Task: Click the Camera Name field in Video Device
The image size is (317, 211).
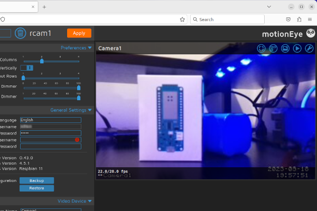Action: point(51,210)
